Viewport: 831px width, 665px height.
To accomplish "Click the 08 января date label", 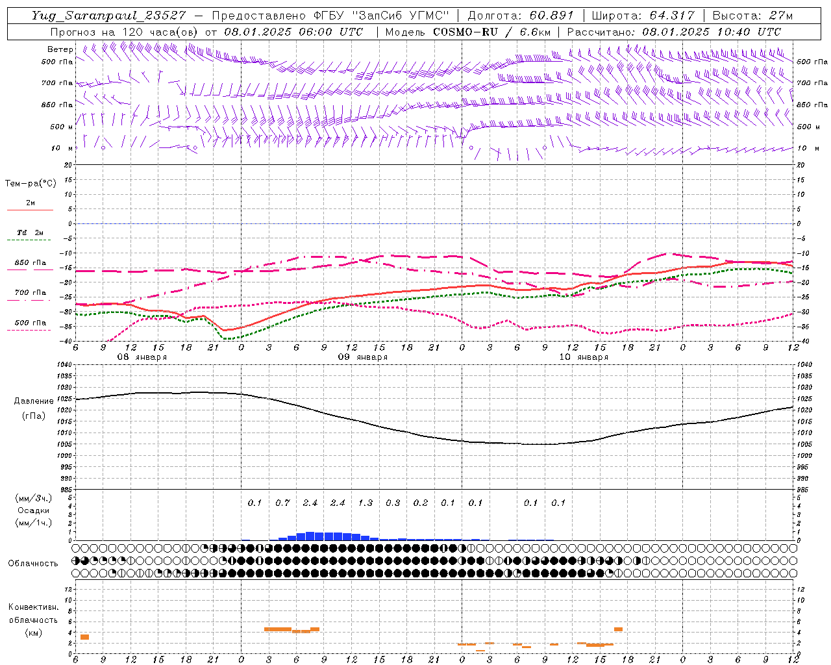I will (x=142, y=357).
